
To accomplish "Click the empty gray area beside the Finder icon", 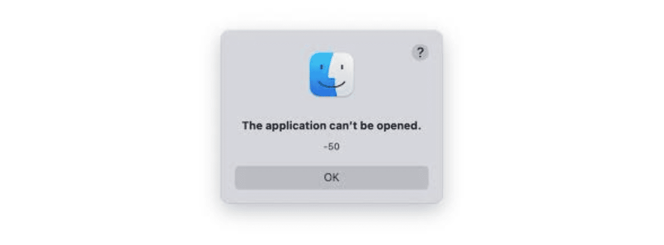I will click(x=268, y=75).
